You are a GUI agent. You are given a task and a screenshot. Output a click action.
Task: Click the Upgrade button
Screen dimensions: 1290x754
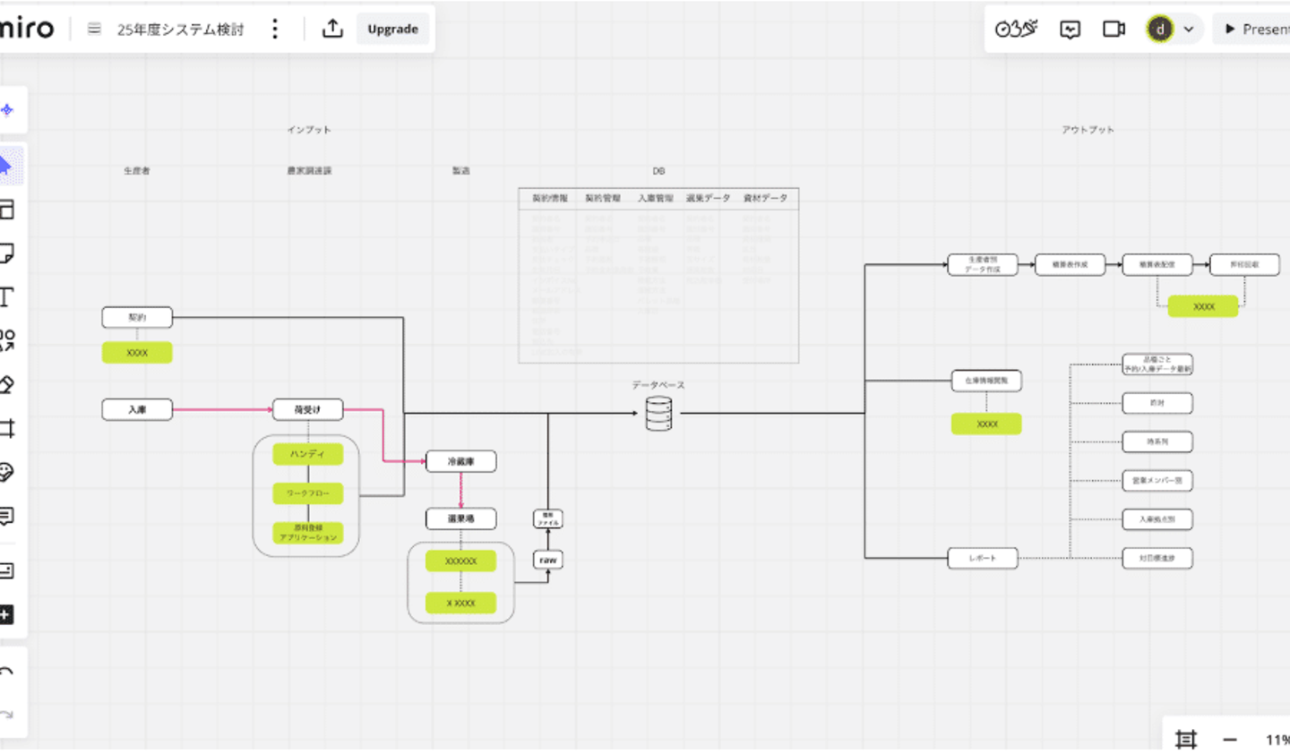pyautogui.click(x=392, y=29)
